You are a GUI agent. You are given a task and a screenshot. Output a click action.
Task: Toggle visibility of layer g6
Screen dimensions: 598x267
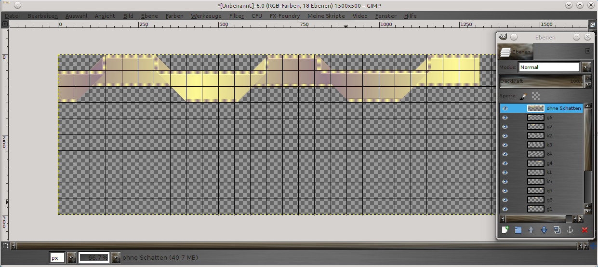(505, 118)
